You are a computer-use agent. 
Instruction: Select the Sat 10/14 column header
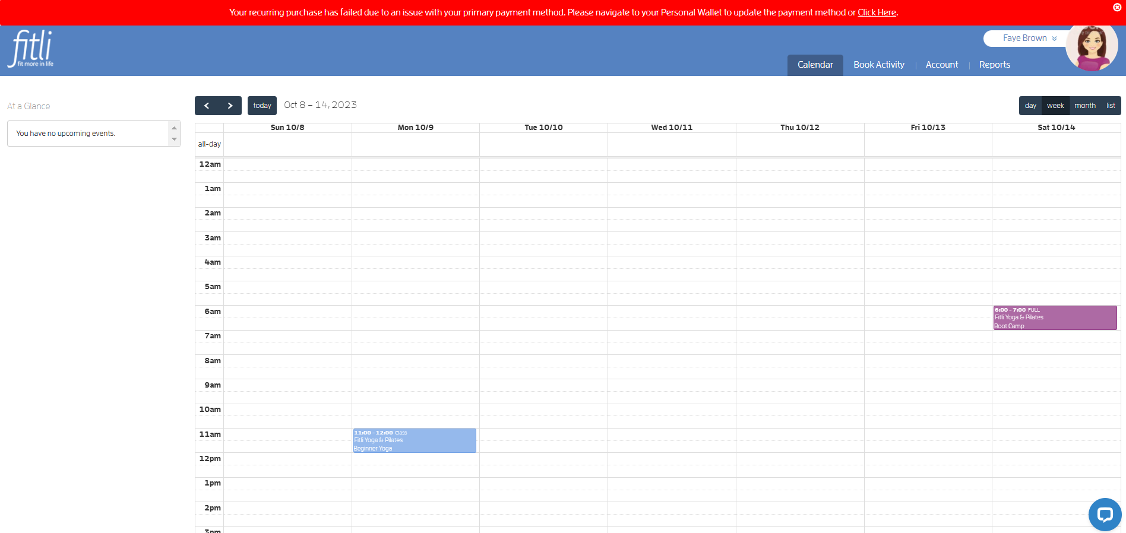(x=1056, y=128)
